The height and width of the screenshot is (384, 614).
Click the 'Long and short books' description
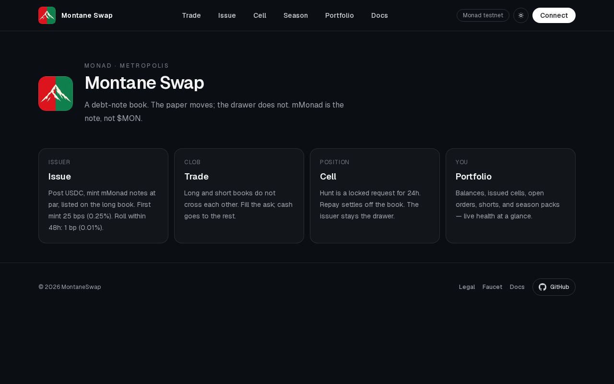tap(238, 204)
